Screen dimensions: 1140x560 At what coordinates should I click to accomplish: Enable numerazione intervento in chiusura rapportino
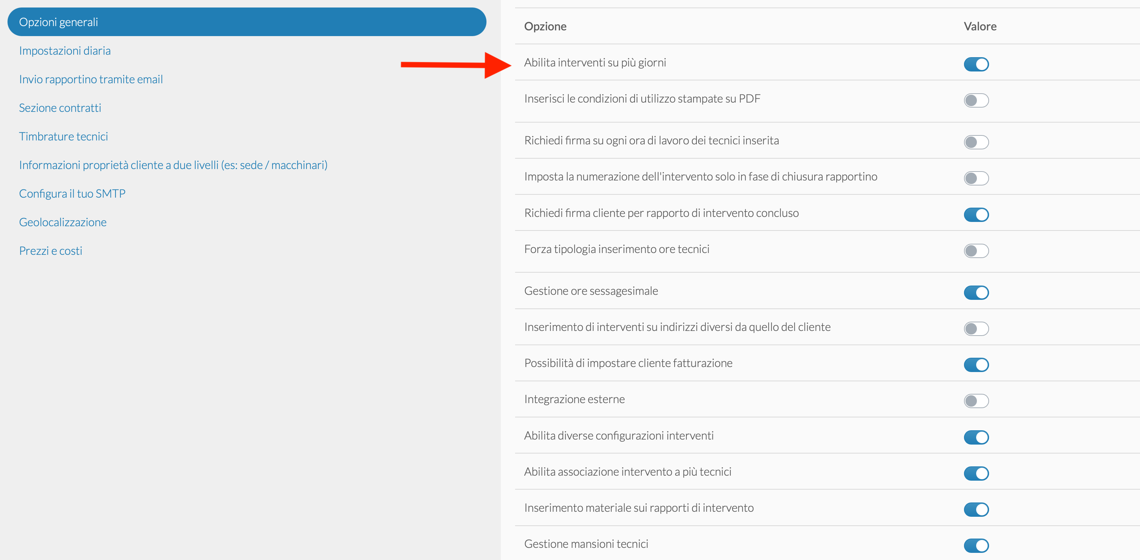(x=976, y=179)
